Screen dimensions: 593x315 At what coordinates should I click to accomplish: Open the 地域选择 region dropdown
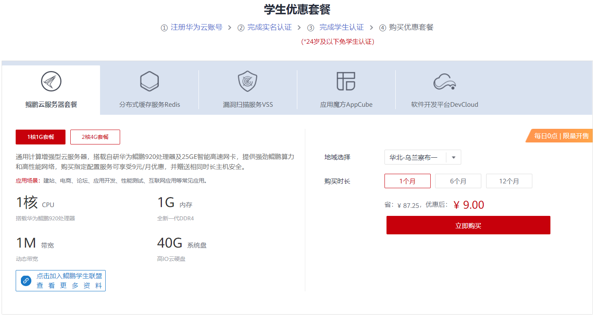click(x=422, y=157)
